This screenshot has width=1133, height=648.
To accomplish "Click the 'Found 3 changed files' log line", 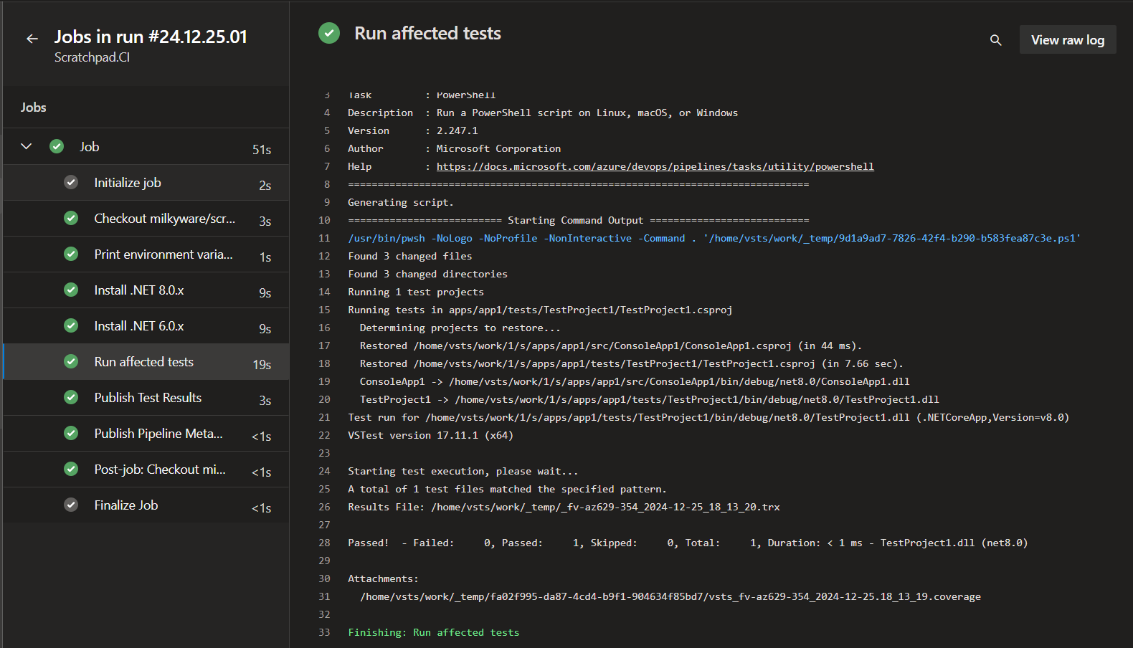I will pos(410,256).
